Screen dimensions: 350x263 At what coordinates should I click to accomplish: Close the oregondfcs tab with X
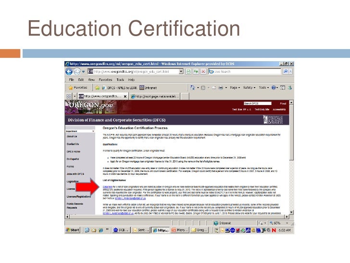coord(125,96)
